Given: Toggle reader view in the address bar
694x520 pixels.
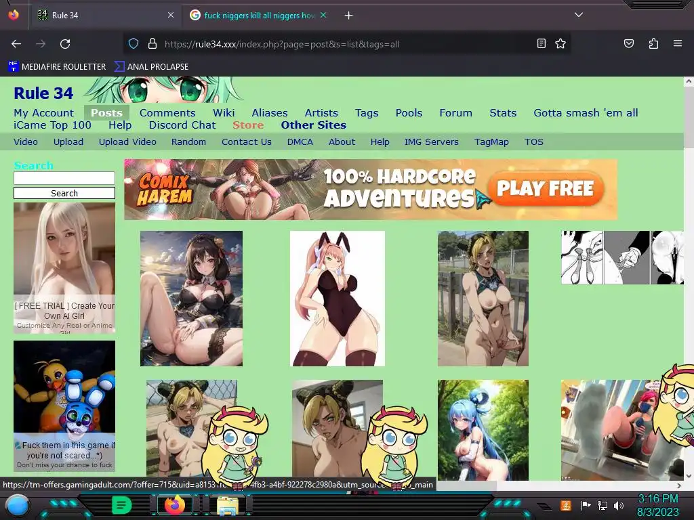Looking at the screenshot, I should click(x=542, y=43).
